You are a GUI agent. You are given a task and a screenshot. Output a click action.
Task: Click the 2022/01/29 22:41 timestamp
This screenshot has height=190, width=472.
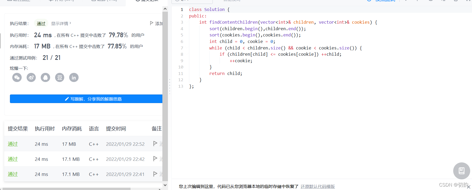point(125,174)
